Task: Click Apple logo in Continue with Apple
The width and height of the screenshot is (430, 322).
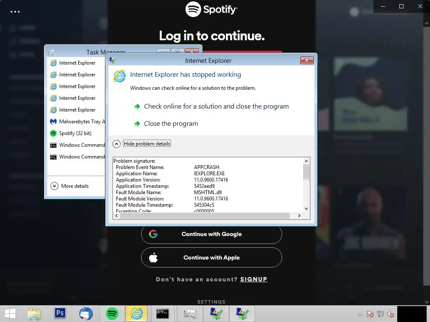Action: [153, 258]
